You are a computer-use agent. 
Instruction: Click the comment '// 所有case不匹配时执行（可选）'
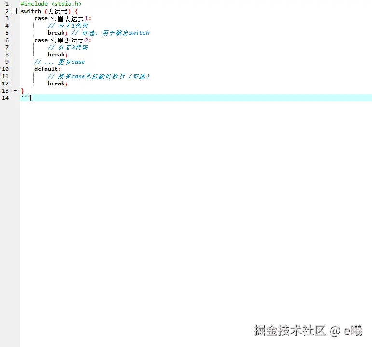[x=98, y=76]
